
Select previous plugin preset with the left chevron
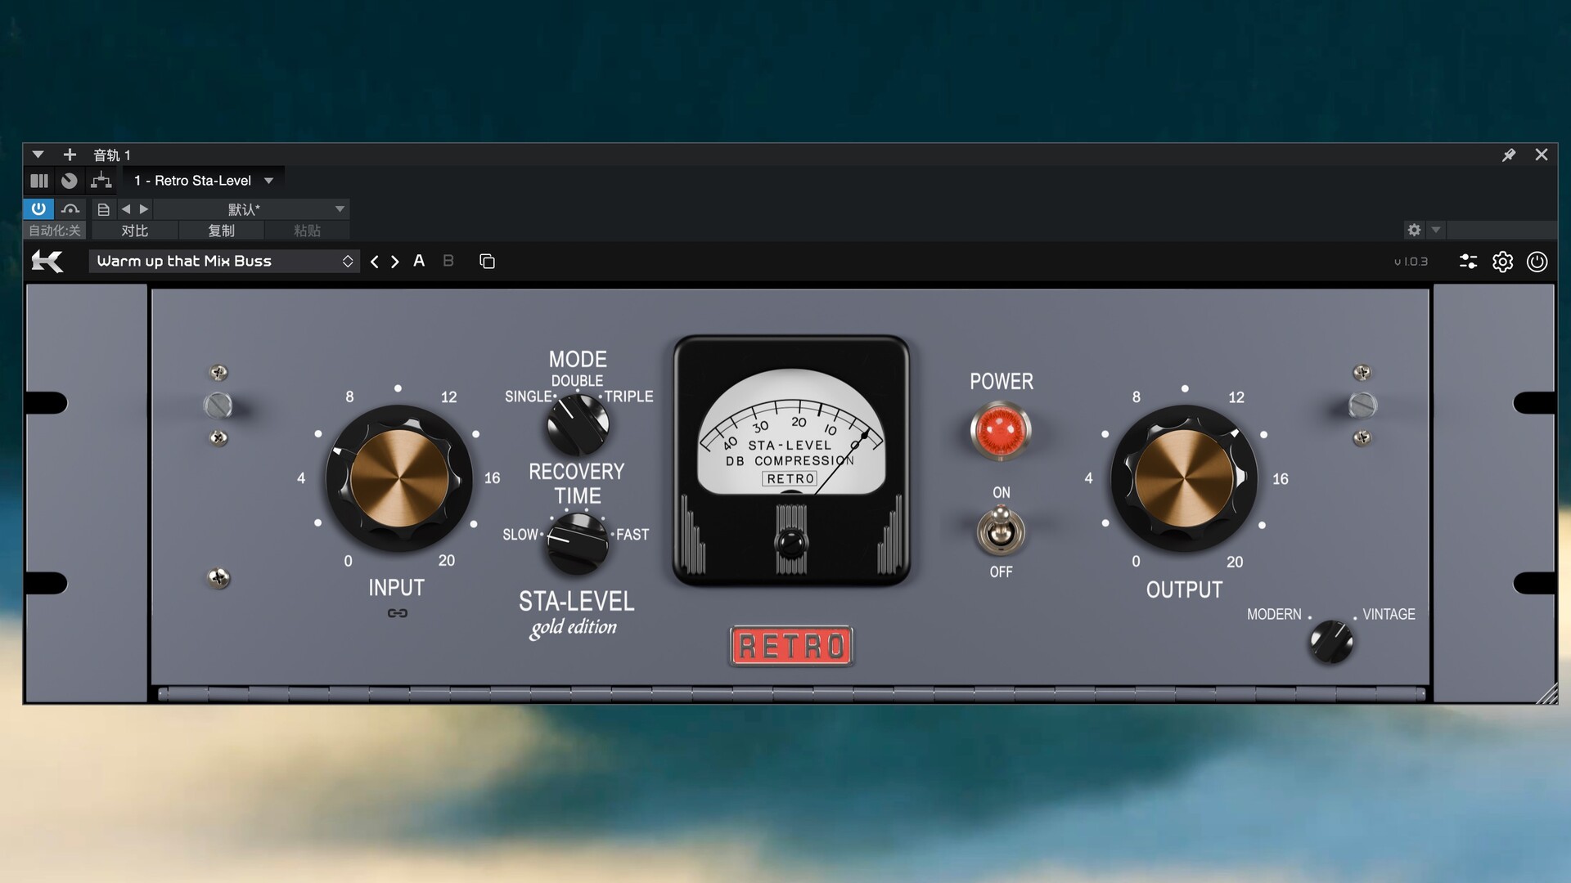click(x=375, y=262)
